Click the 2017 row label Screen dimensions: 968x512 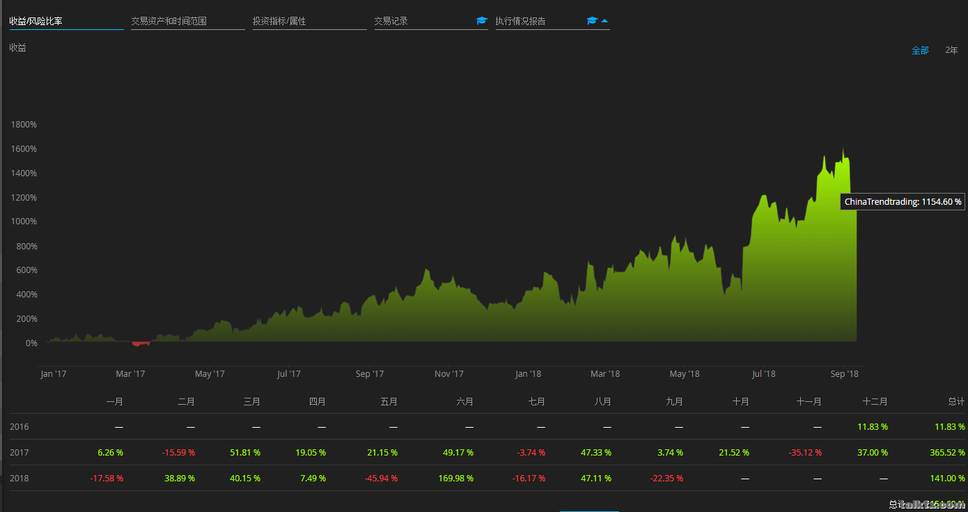point(19,452)
